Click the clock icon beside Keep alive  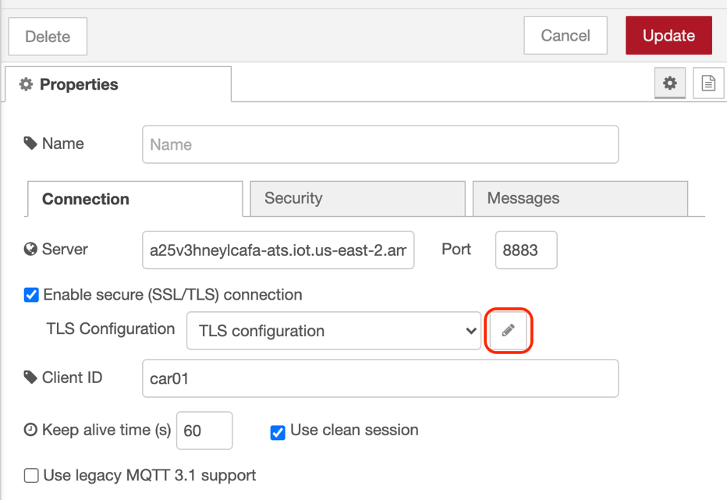click(x=30, y=430)
